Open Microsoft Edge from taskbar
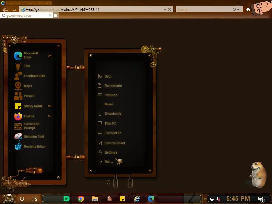 tap(151, 199)
